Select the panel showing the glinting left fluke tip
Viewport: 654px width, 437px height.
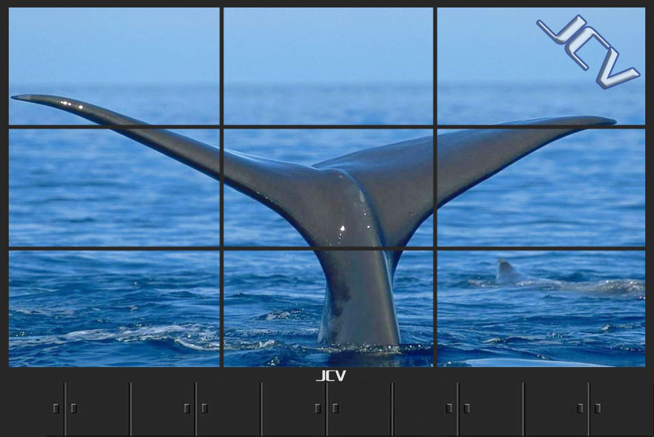pos(114,66)
